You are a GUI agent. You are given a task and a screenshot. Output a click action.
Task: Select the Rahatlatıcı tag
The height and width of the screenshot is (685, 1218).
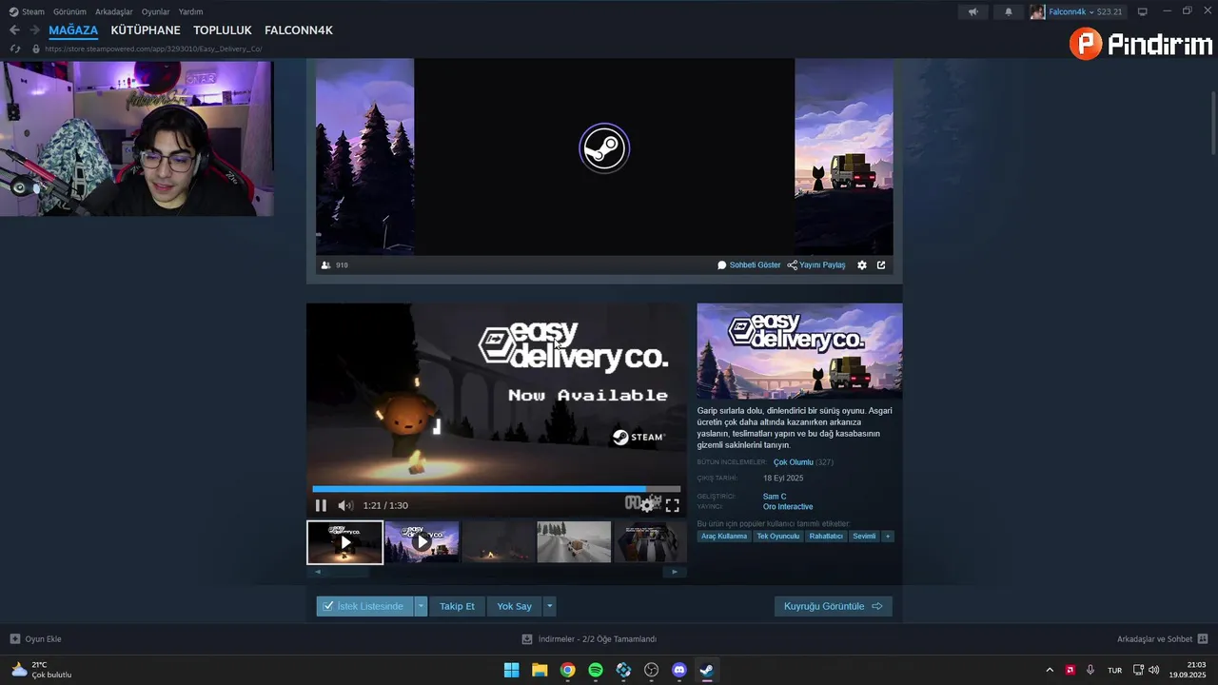tap(826, 537)
